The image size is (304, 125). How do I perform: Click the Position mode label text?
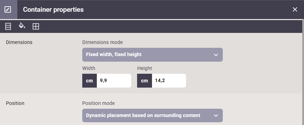[x=98, y=103]
